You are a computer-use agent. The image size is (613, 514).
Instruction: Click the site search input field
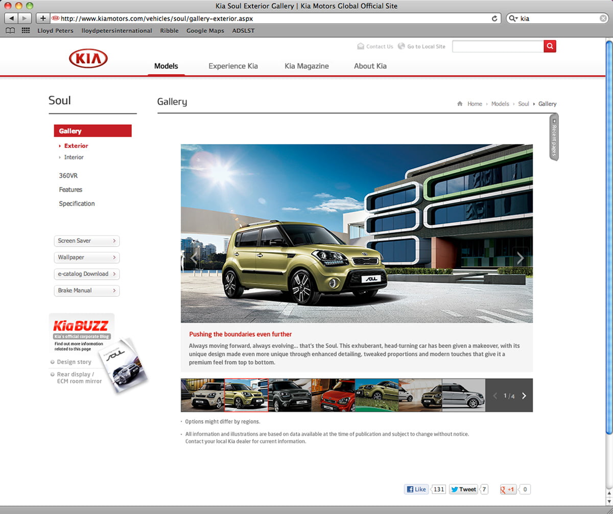tap(498, 46)
